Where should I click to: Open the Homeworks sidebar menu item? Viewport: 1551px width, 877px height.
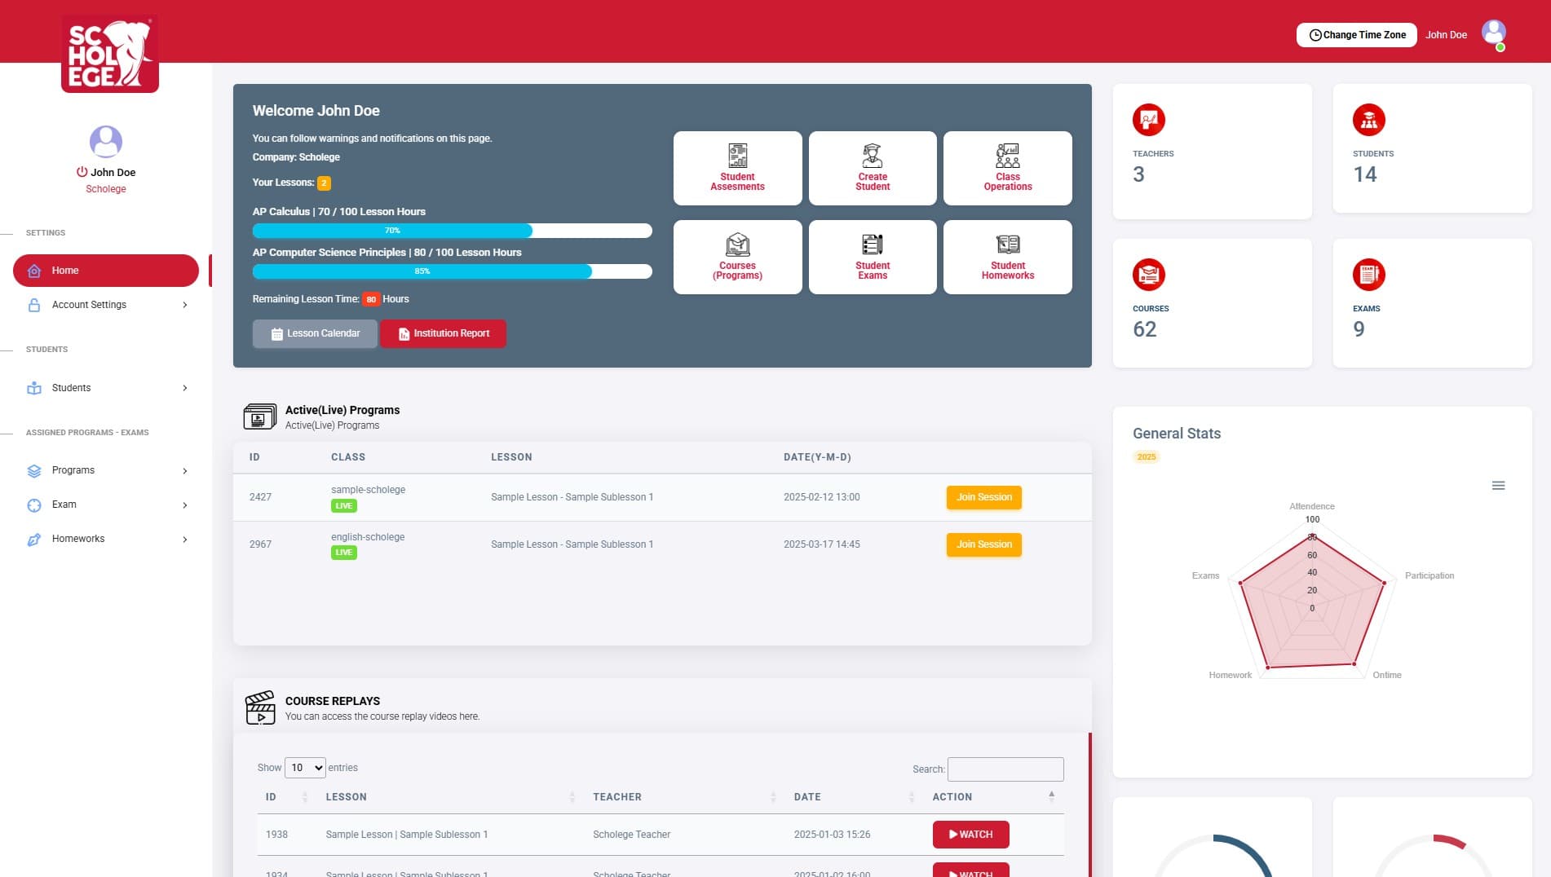coord(106,539)
